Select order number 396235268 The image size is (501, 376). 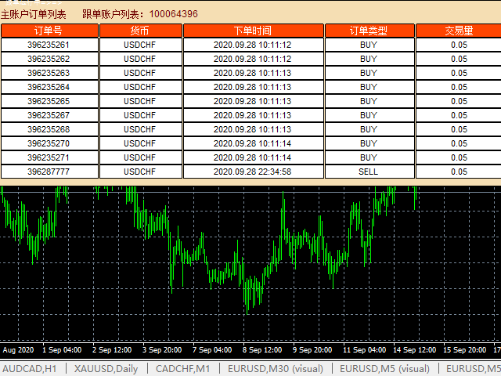(49, 129)
